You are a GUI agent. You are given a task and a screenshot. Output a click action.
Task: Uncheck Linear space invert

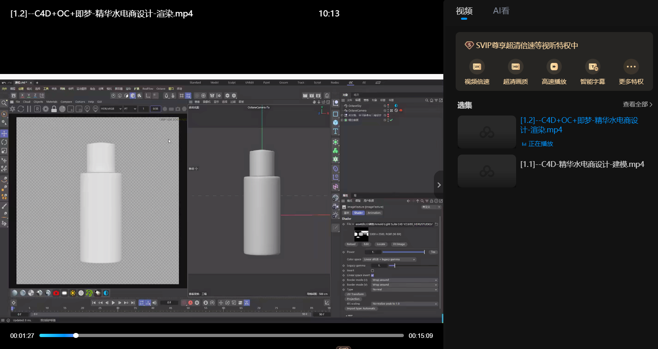click(x=373, y=275)
